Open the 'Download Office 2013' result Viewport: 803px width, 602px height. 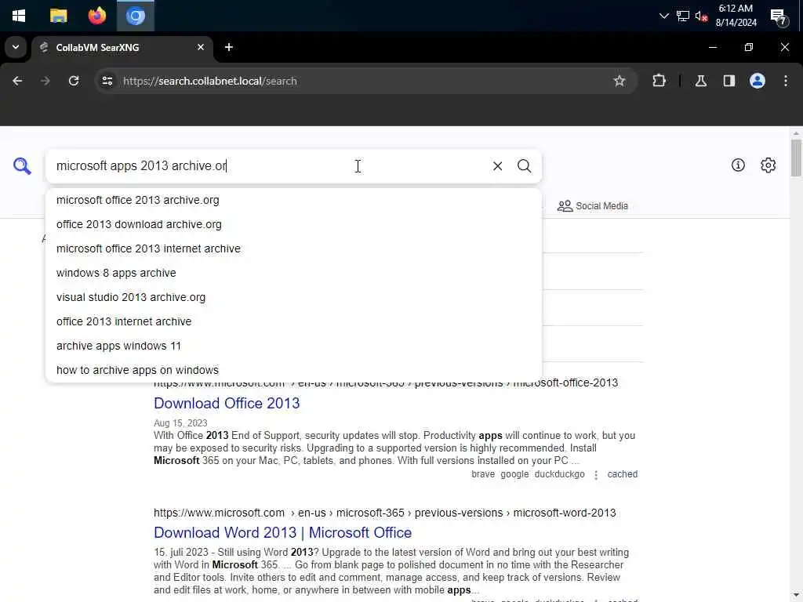point(227,404)
